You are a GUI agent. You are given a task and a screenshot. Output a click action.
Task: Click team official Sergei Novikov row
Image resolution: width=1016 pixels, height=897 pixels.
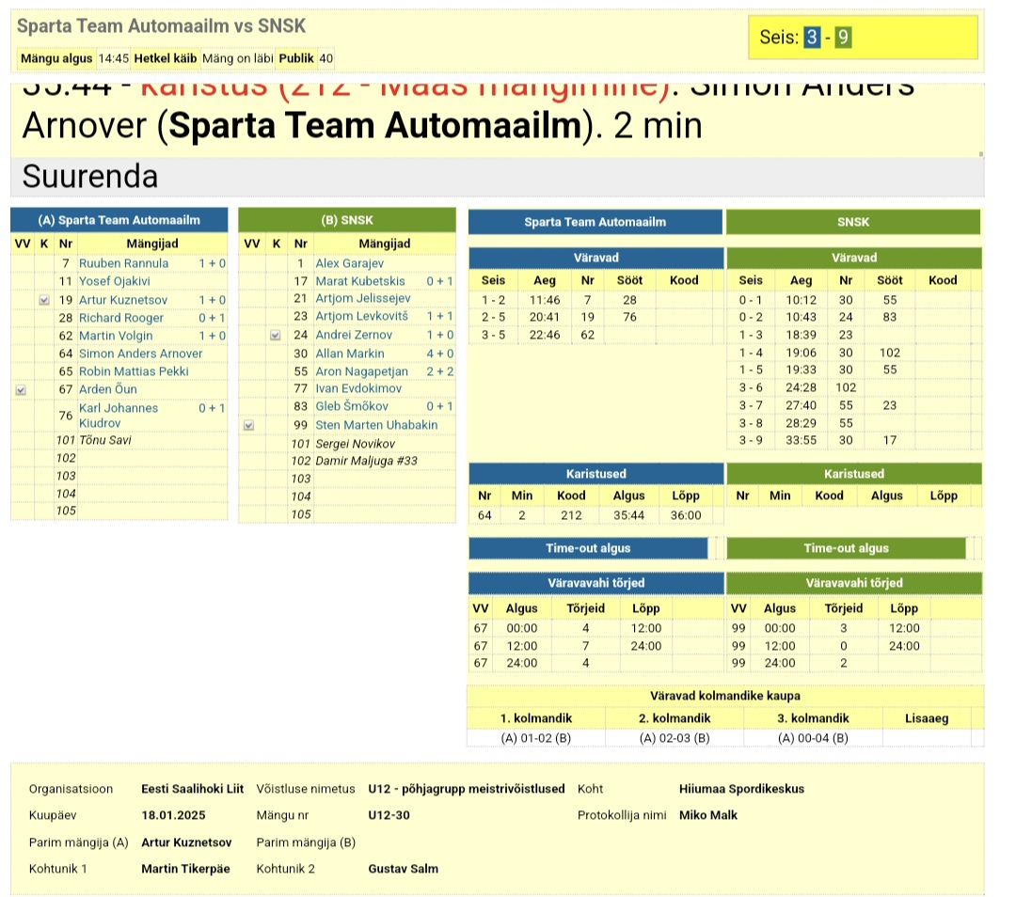347,445
